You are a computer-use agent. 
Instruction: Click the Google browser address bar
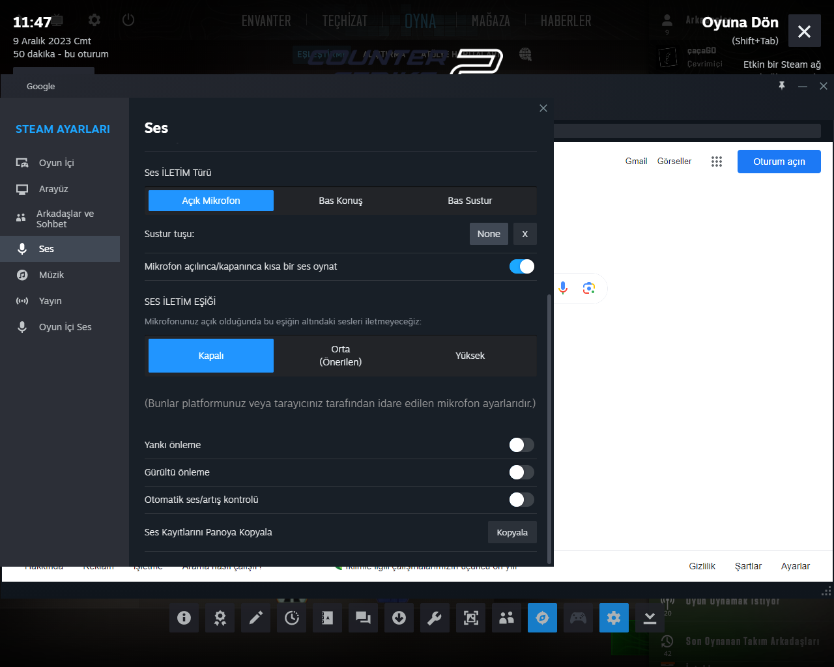tap(687, 130)
